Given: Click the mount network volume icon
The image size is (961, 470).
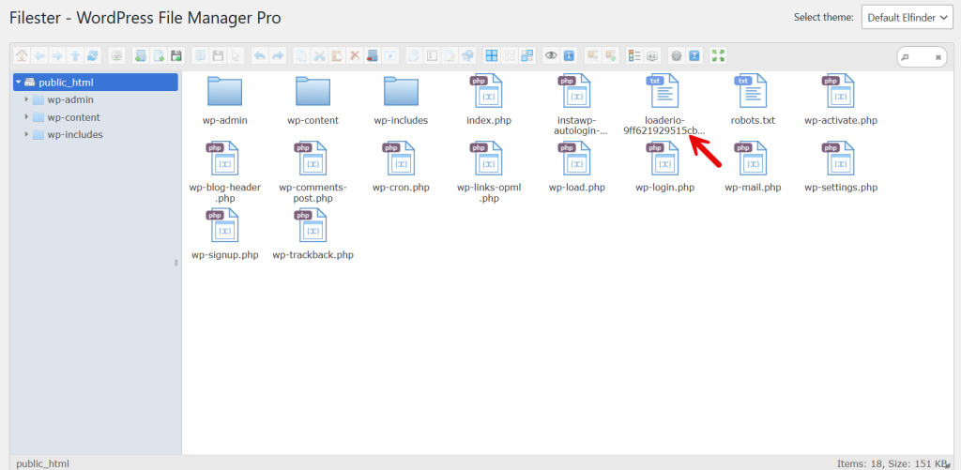Looking at the screenshot, I should (x=116, y=55).
